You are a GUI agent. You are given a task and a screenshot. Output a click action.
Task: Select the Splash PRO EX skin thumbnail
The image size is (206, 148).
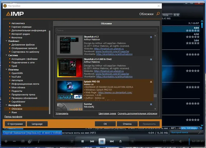pyautogui.click(x=70, y=90)
